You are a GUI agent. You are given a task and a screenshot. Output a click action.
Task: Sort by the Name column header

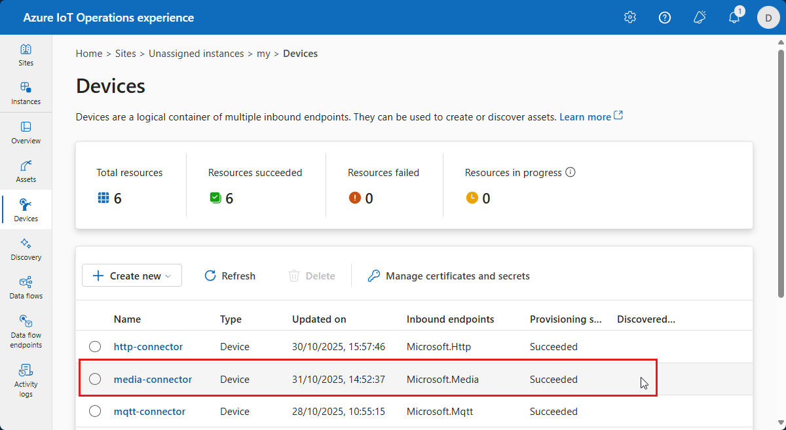127,319
